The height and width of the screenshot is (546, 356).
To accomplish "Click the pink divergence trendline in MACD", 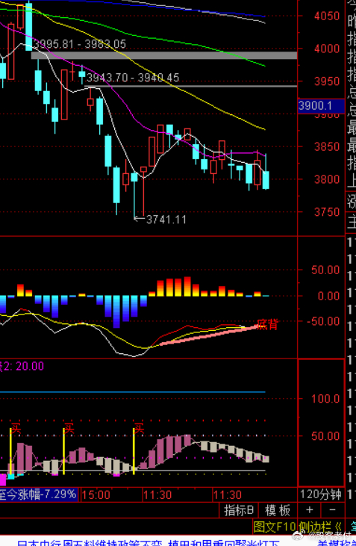I will pyautogui.click(x=208, y=336).
